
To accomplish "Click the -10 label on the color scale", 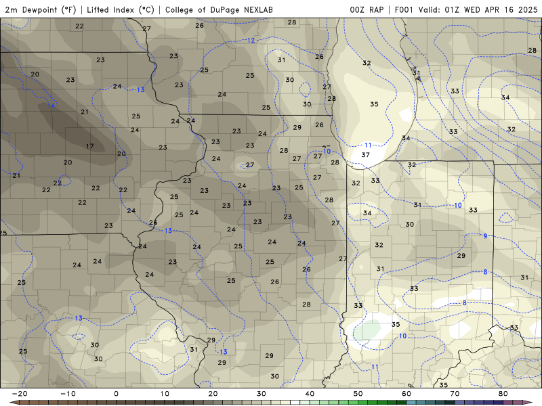I will [68, 394].
